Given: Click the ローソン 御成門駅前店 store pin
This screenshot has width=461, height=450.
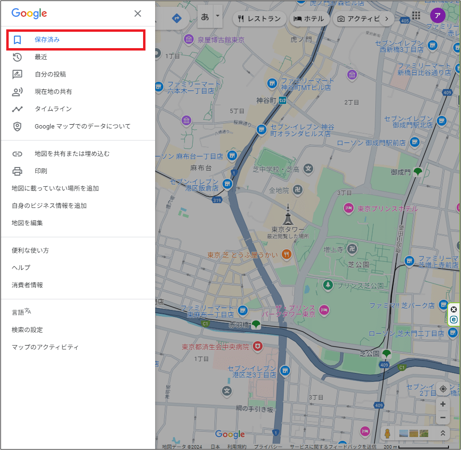Looking at the screenshot, I should pos(415,142).
